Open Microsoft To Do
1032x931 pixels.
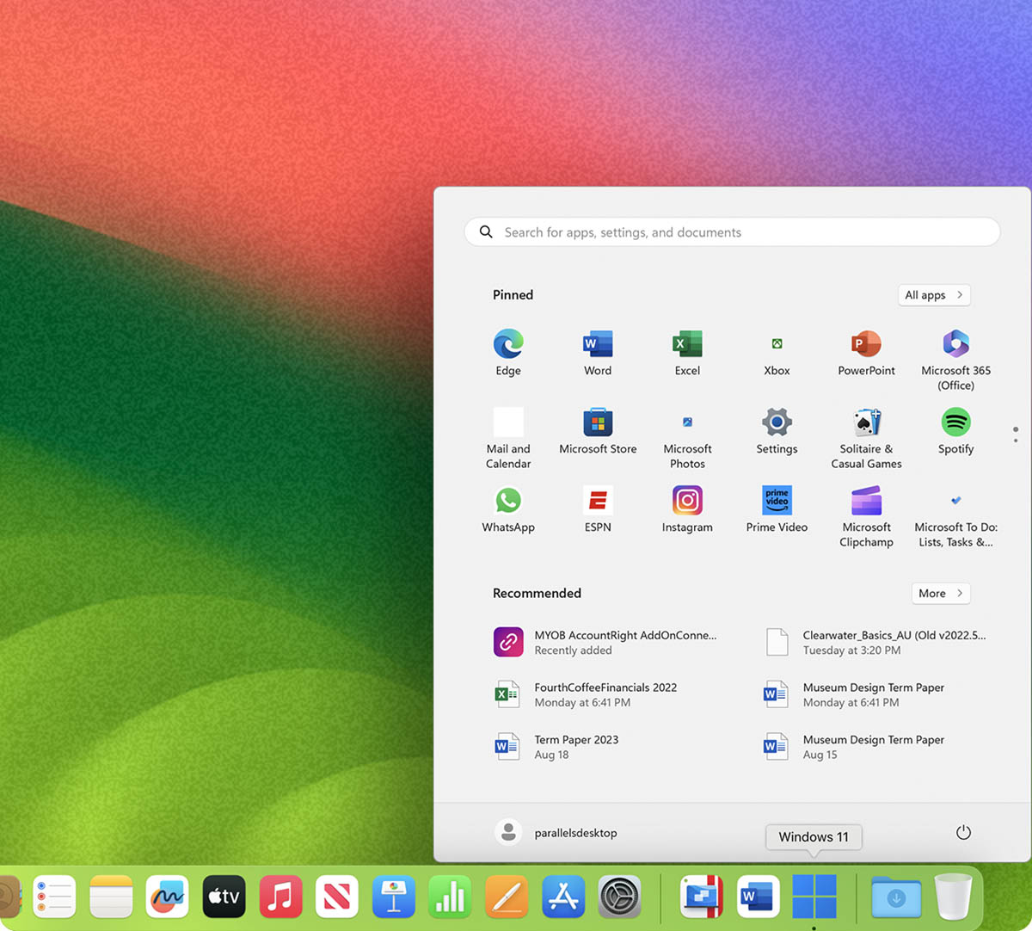pos(955,501)
